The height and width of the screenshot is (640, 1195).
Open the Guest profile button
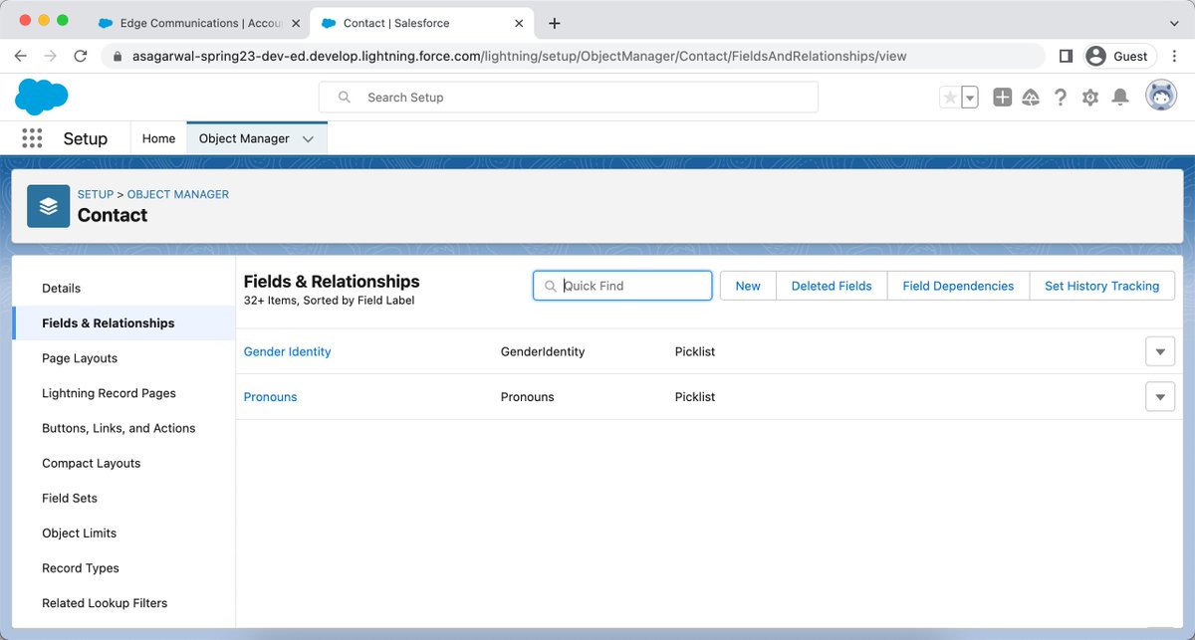coord(1118,56)
